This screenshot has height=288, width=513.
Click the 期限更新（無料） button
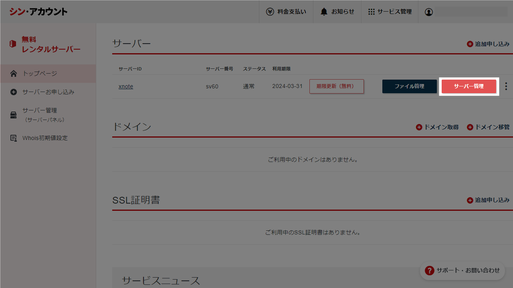[x=337, y=86]
